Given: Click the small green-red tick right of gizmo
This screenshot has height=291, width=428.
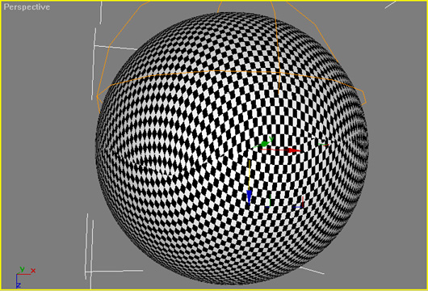Looking at the screenshot, I should 324,144.
